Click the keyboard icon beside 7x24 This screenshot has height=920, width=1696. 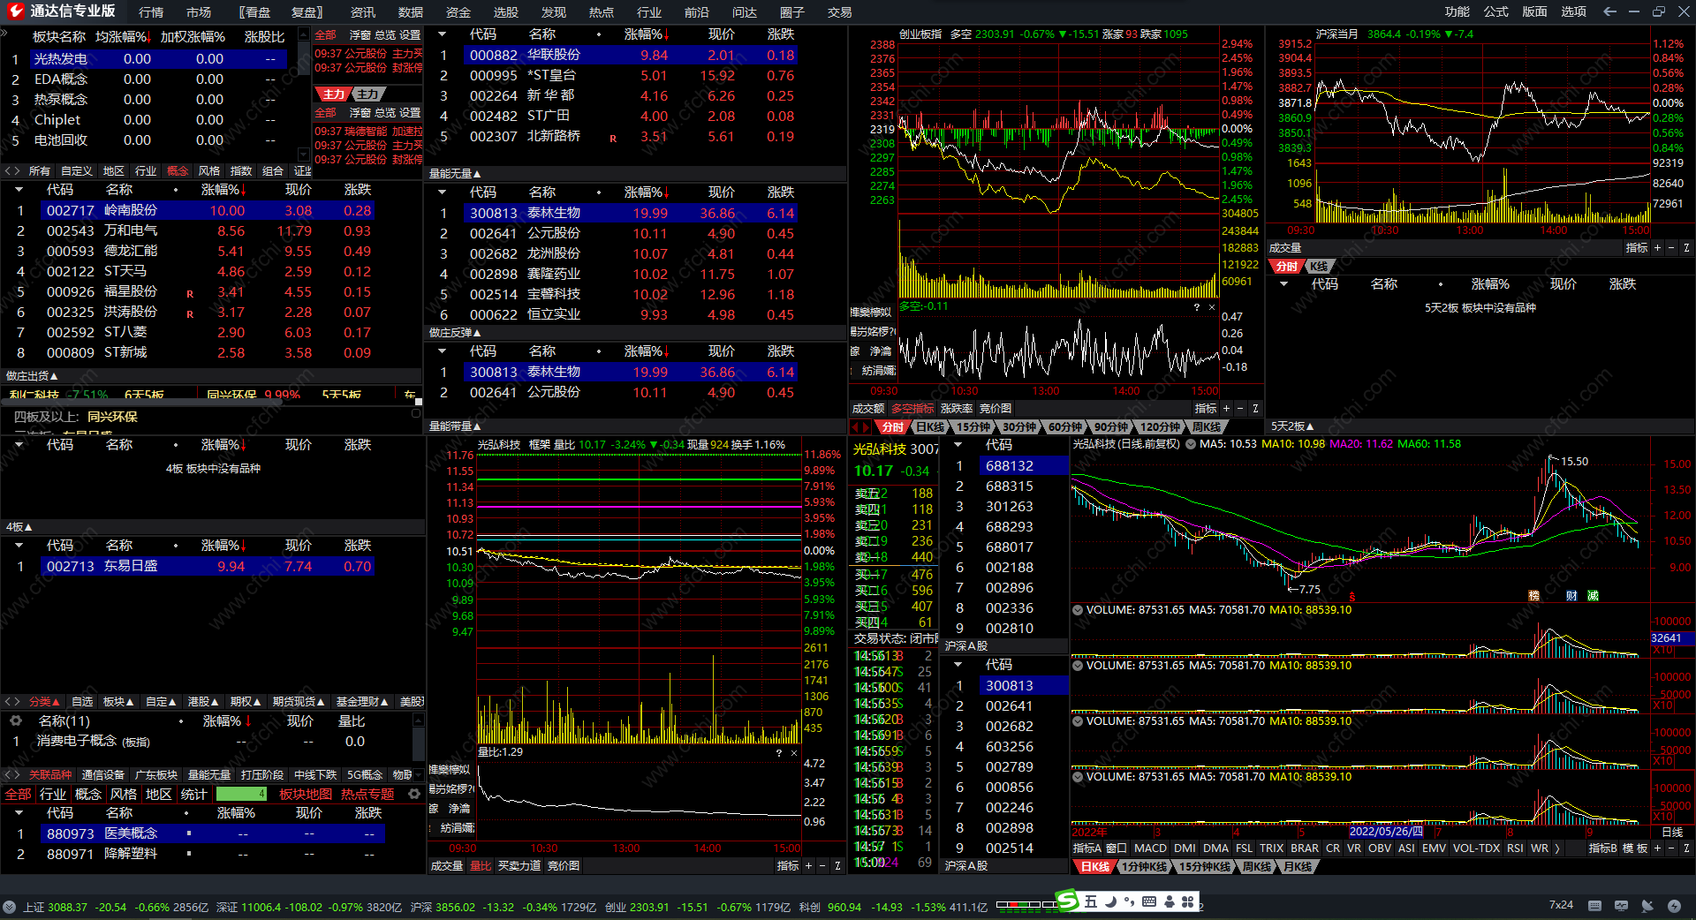point(1594,906)
